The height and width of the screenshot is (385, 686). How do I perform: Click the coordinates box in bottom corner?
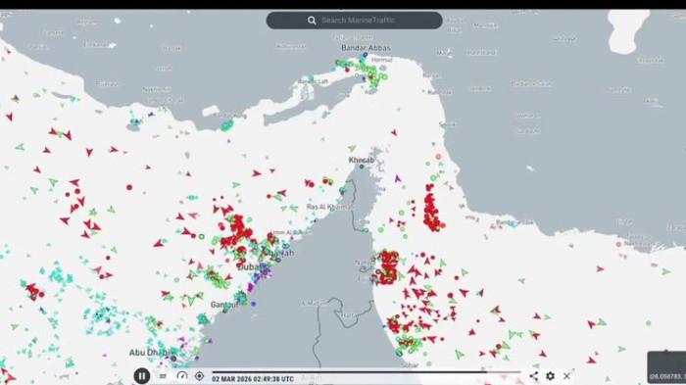(666, 367)
